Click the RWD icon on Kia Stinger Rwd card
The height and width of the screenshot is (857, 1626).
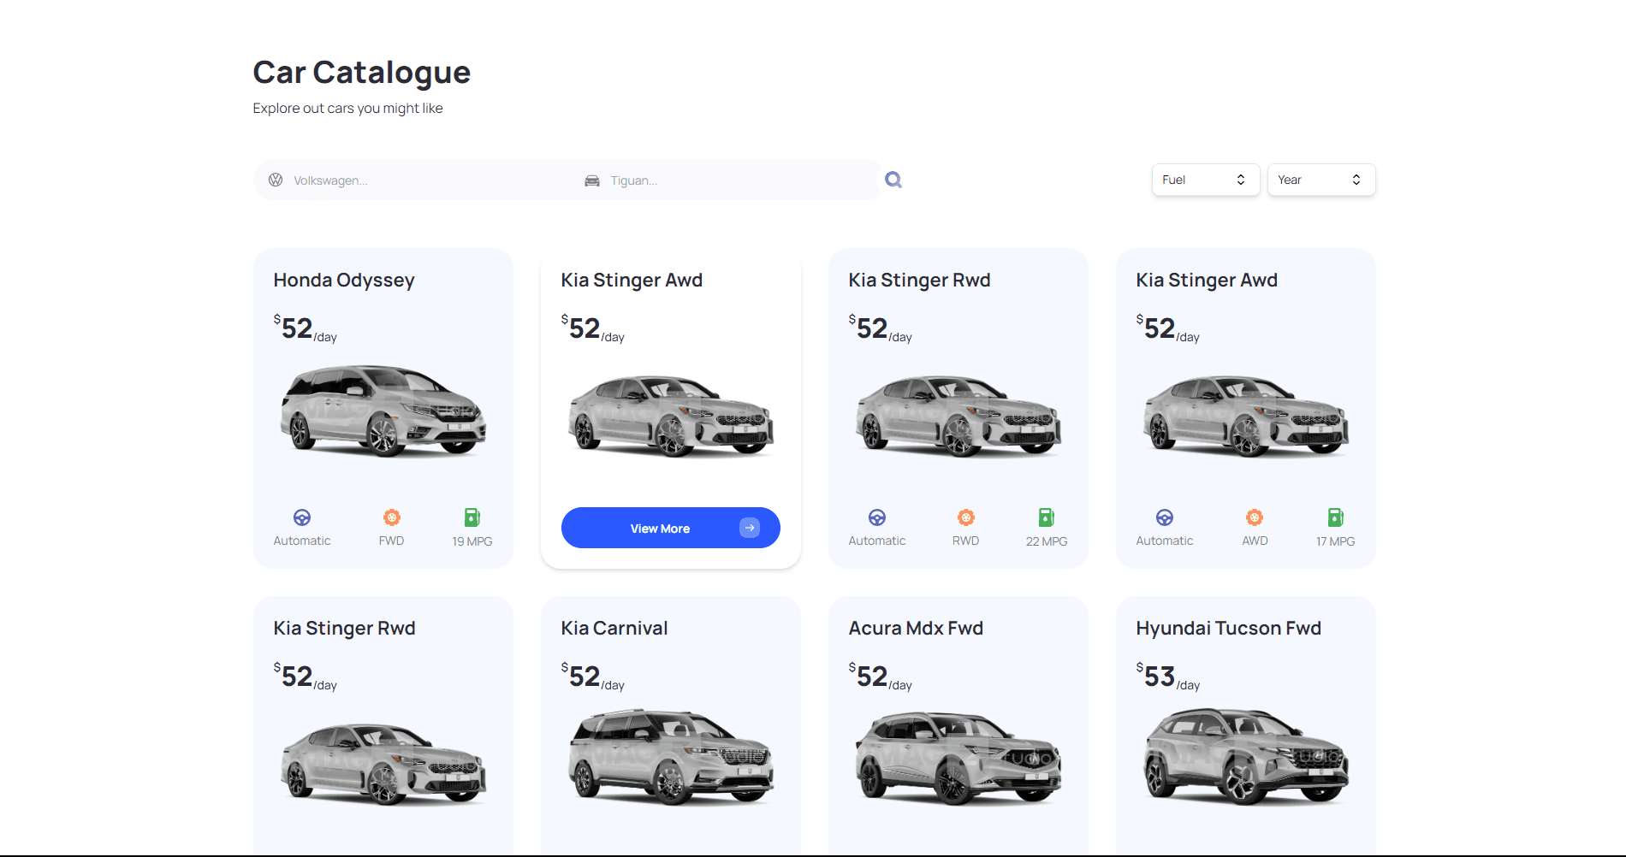tap(966, 517)
